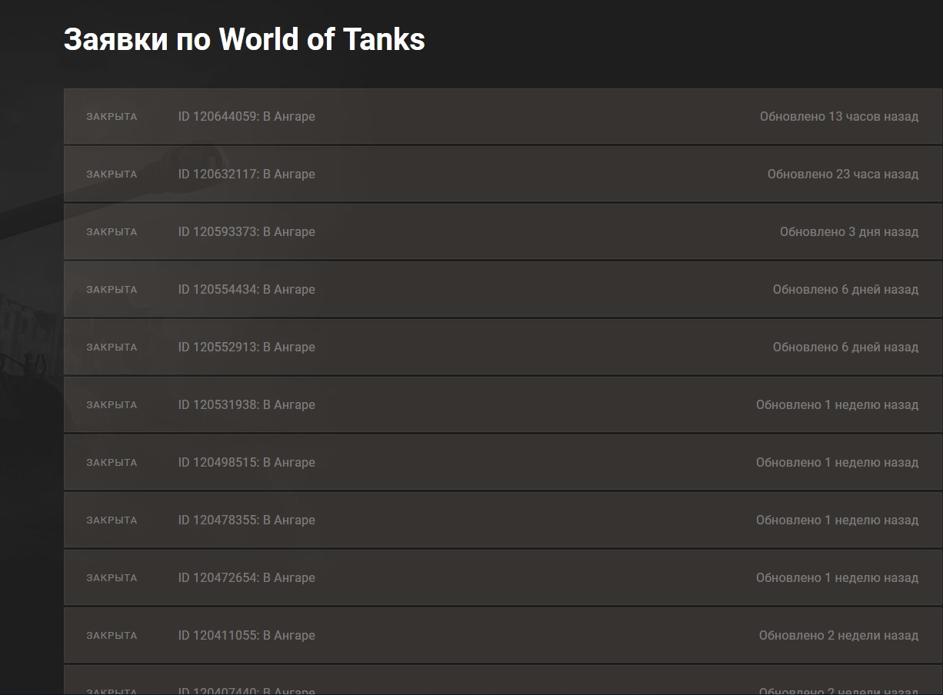Open ticket ID 120644059 В Ангаре
This screenshot has width=943, height=695.
(246, 117)
